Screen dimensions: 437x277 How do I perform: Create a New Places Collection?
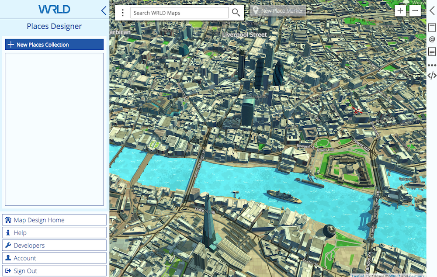point(54,45)
